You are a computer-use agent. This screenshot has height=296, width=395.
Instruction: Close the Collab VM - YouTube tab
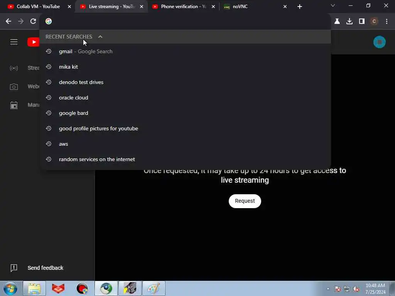(x=69, y=7)
